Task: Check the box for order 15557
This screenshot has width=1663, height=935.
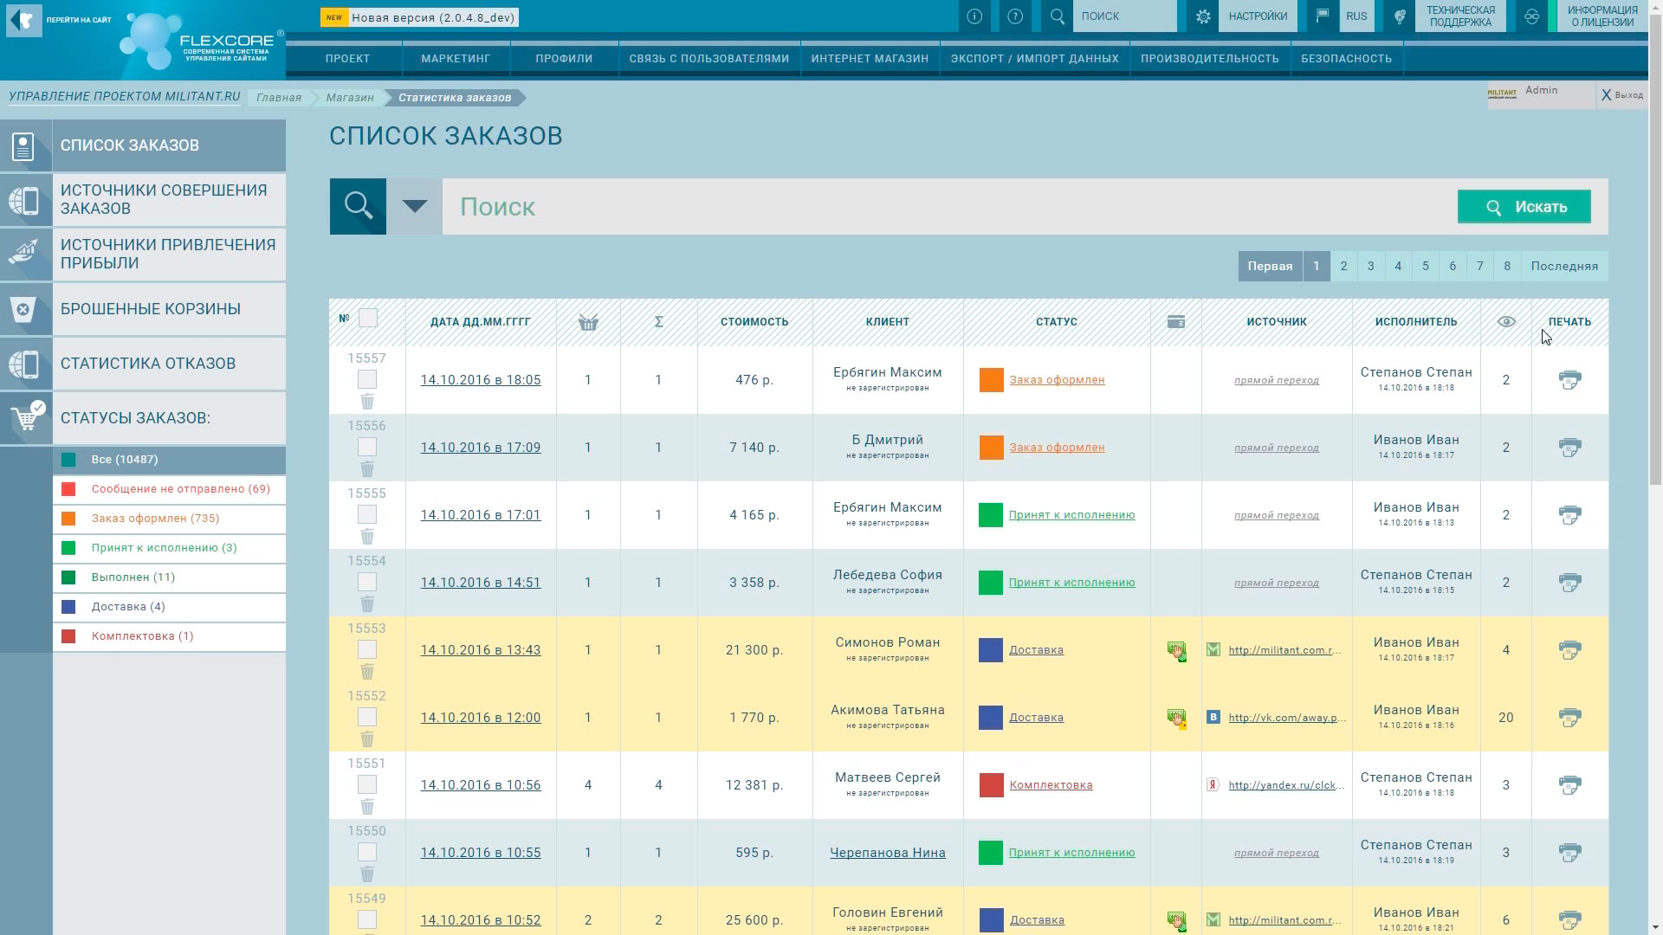Action: click(x=367, y=379)
